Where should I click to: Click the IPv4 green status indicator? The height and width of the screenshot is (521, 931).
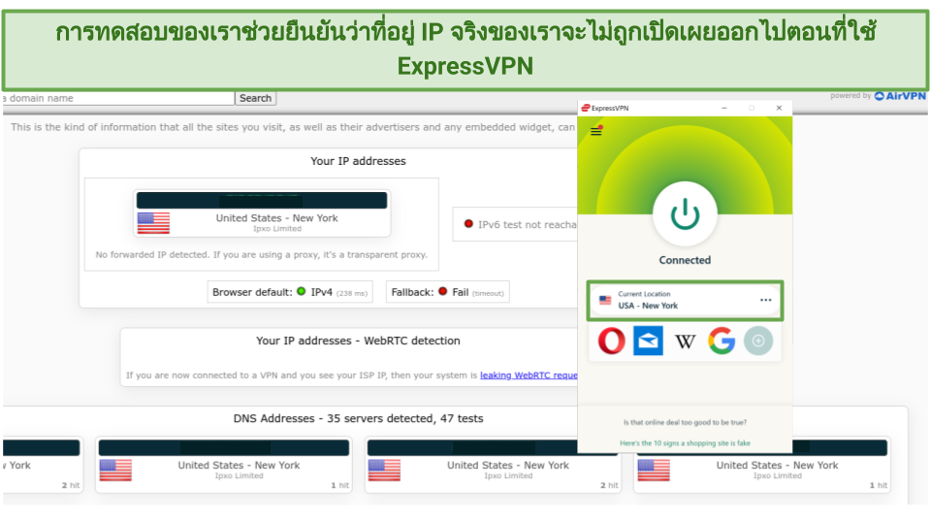(301, 292)
